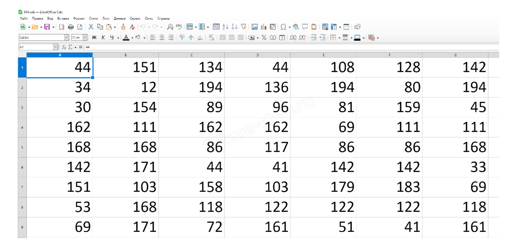Open the print preview
The image size is (517, 247).
click(x=80, y=27)
